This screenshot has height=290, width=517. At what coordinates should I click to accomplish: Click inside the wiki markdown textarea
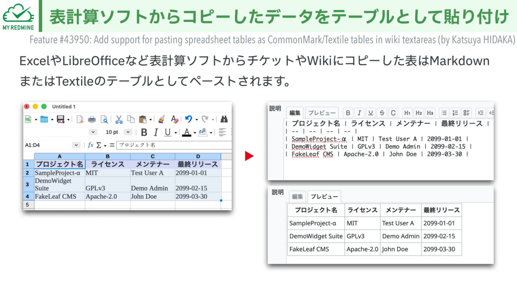pyautogui.click(x=389, y=149)
